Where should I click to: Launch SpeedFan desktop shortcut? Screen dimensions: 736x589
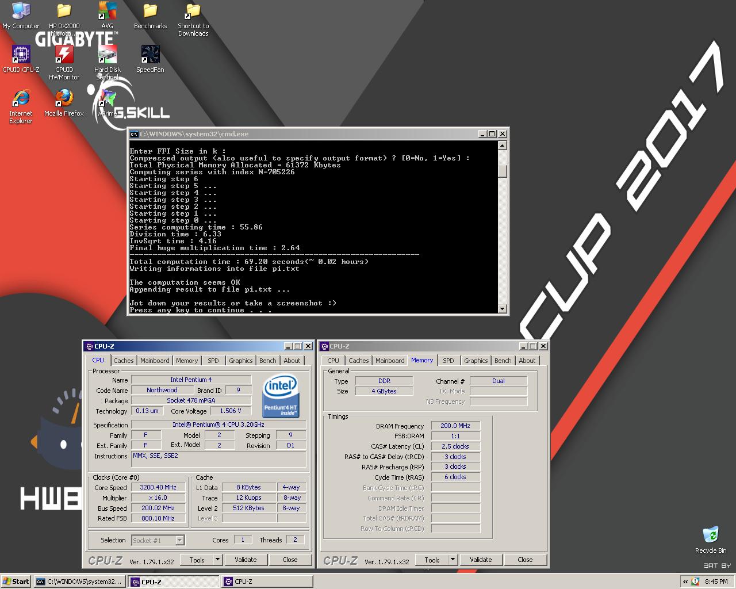pos(150,59)
